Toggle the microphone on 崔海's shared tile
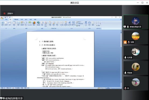149x100 pixels. point(128,27)
